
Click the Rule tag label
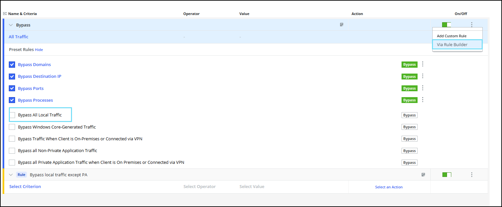coord(22,175)
